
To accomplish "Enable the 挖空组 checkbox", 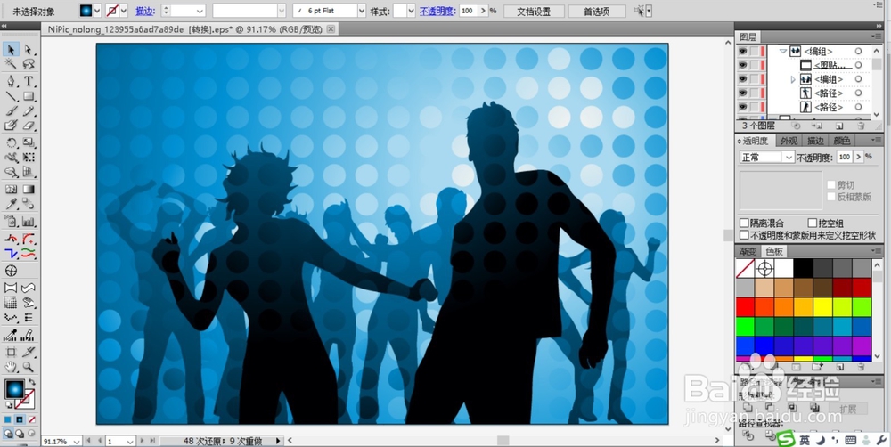I will pos(813,223).
